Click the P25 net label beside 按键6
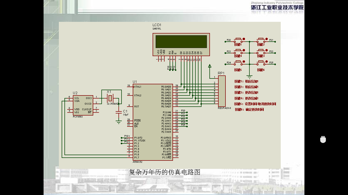Viewport: 348px width, 195px height. coord(271,63)
